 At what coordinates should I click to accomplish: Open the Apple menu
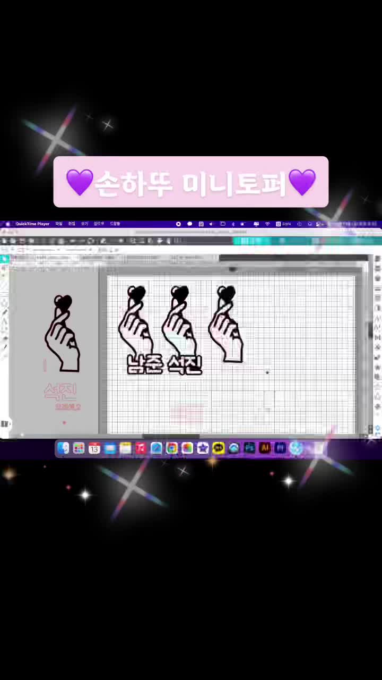coord(7,224)
